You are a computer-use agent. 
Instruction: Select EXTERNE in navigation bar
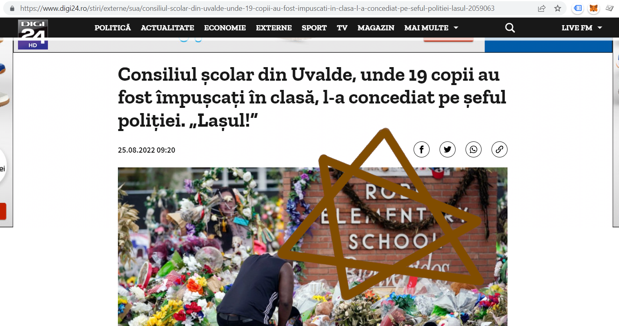[274, 28]
